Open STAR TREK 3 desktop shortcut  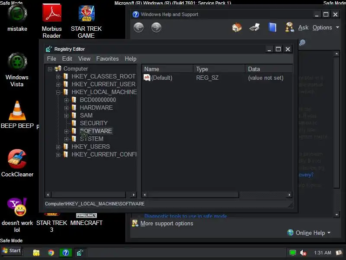click(51, 223)
